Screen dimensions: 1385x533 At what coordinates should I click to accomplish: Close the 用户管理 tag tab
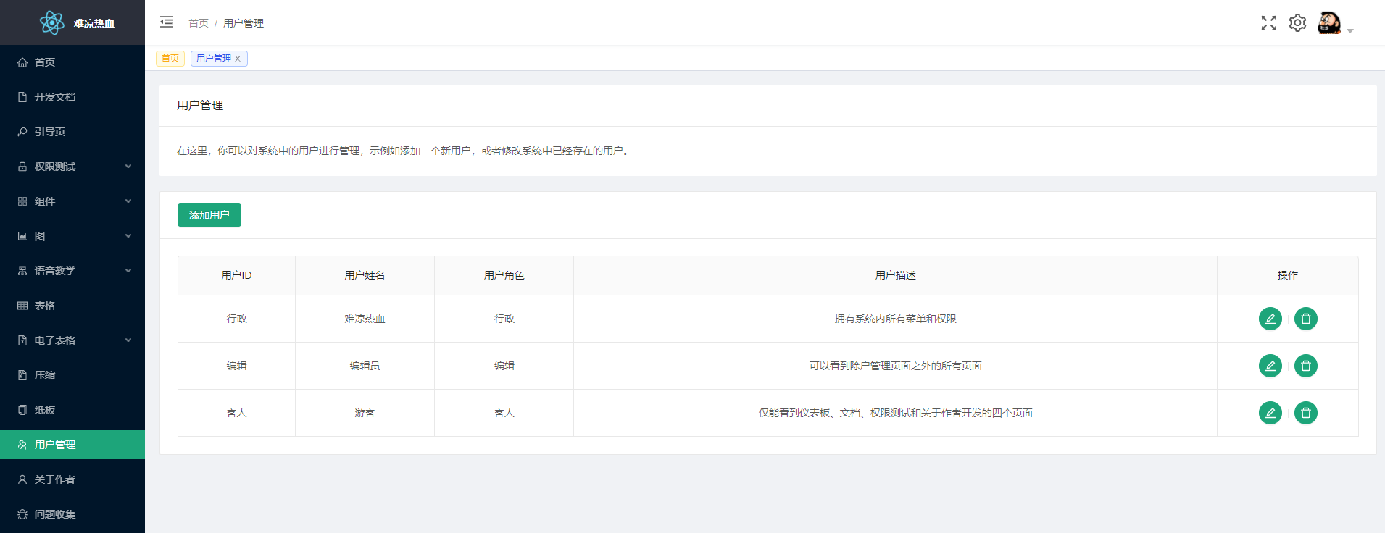click(x=238, y=59)
